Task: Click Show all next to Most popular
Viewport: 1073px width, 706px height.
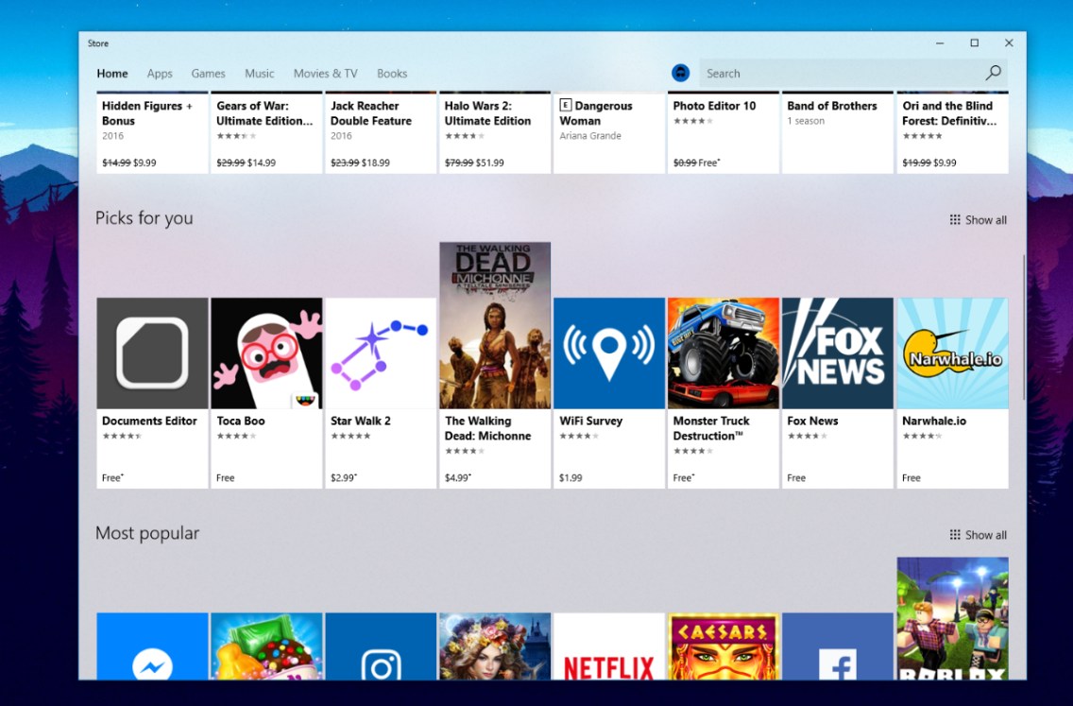Action: tap(978, 534)
